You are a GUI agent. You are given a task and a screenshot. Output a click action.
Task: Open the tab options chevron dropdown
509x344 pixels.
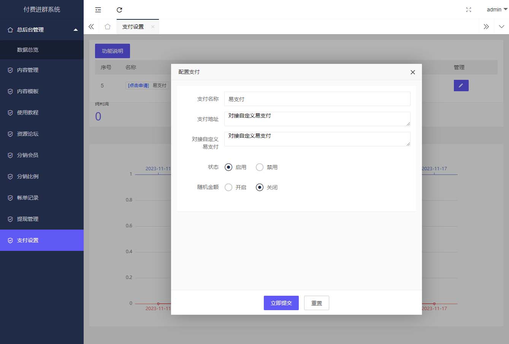tap(501, 26)
